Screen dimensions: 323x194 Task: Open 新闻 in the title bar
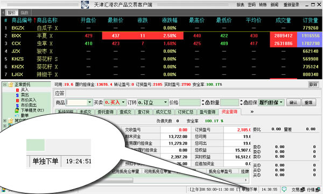click(x=275, y=4)
